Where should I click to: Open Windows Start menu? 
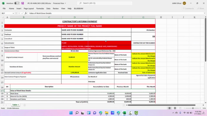click(71, 113)
